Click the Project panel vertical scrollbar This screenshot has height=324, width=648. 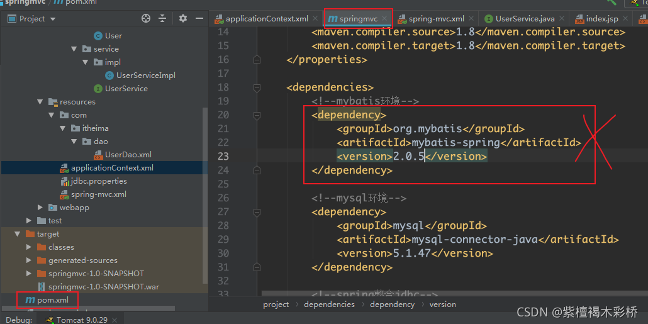coord(205,196)
